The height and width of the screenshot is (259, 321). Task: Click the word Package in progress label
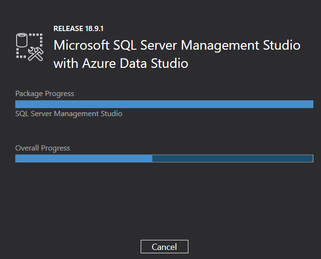tap(29, 94)
